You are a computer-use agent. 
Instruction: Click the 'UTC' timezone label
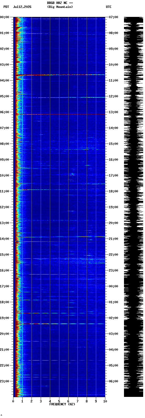tap(109, 7)
